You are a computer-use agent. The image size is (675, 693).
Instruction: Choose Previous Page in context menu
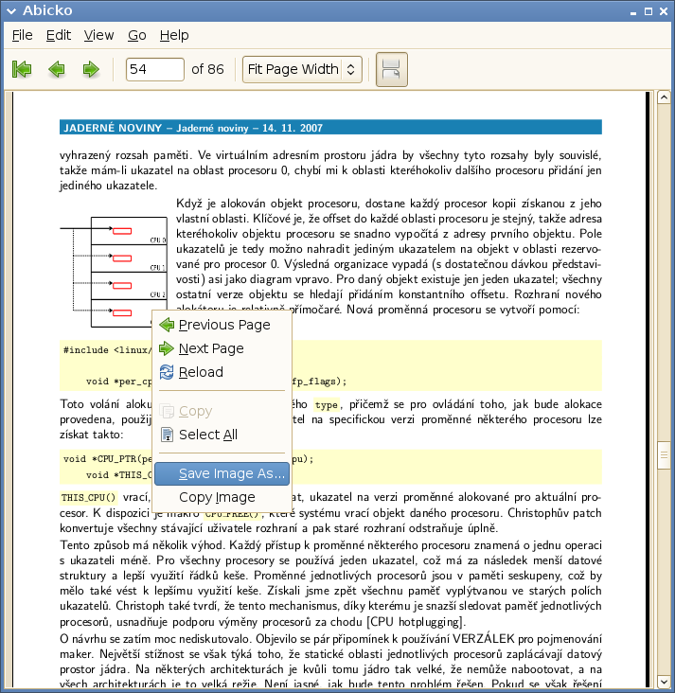click(222, 325)
